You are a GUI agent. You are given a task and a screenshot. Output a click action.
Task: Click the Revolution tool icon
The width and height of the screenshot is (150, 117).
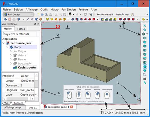(52, 19)
